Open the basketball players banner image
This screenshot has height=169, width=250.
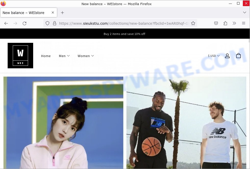click(x=186, y=123)
